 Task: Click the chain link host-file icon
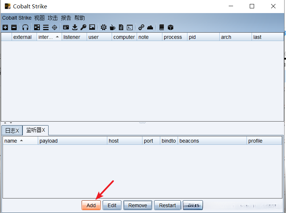141,27
